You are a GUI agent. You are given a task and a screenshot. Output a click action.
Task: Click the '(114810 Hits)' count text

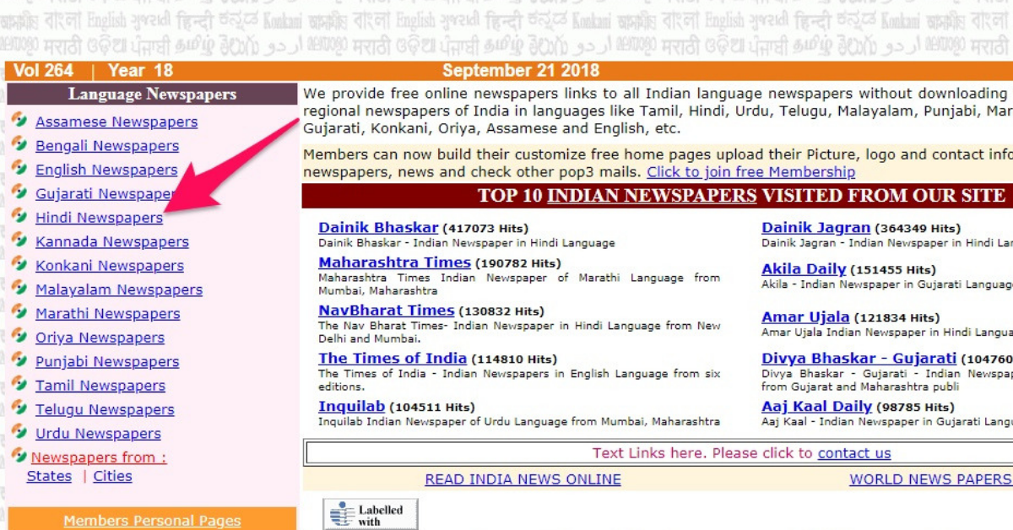tap(514, 360)
